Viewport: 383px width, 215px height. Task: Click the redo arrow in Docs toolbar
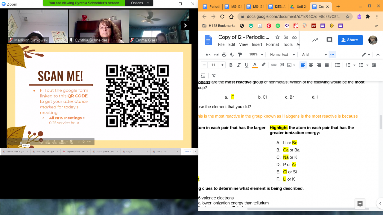tap(216, 55)
